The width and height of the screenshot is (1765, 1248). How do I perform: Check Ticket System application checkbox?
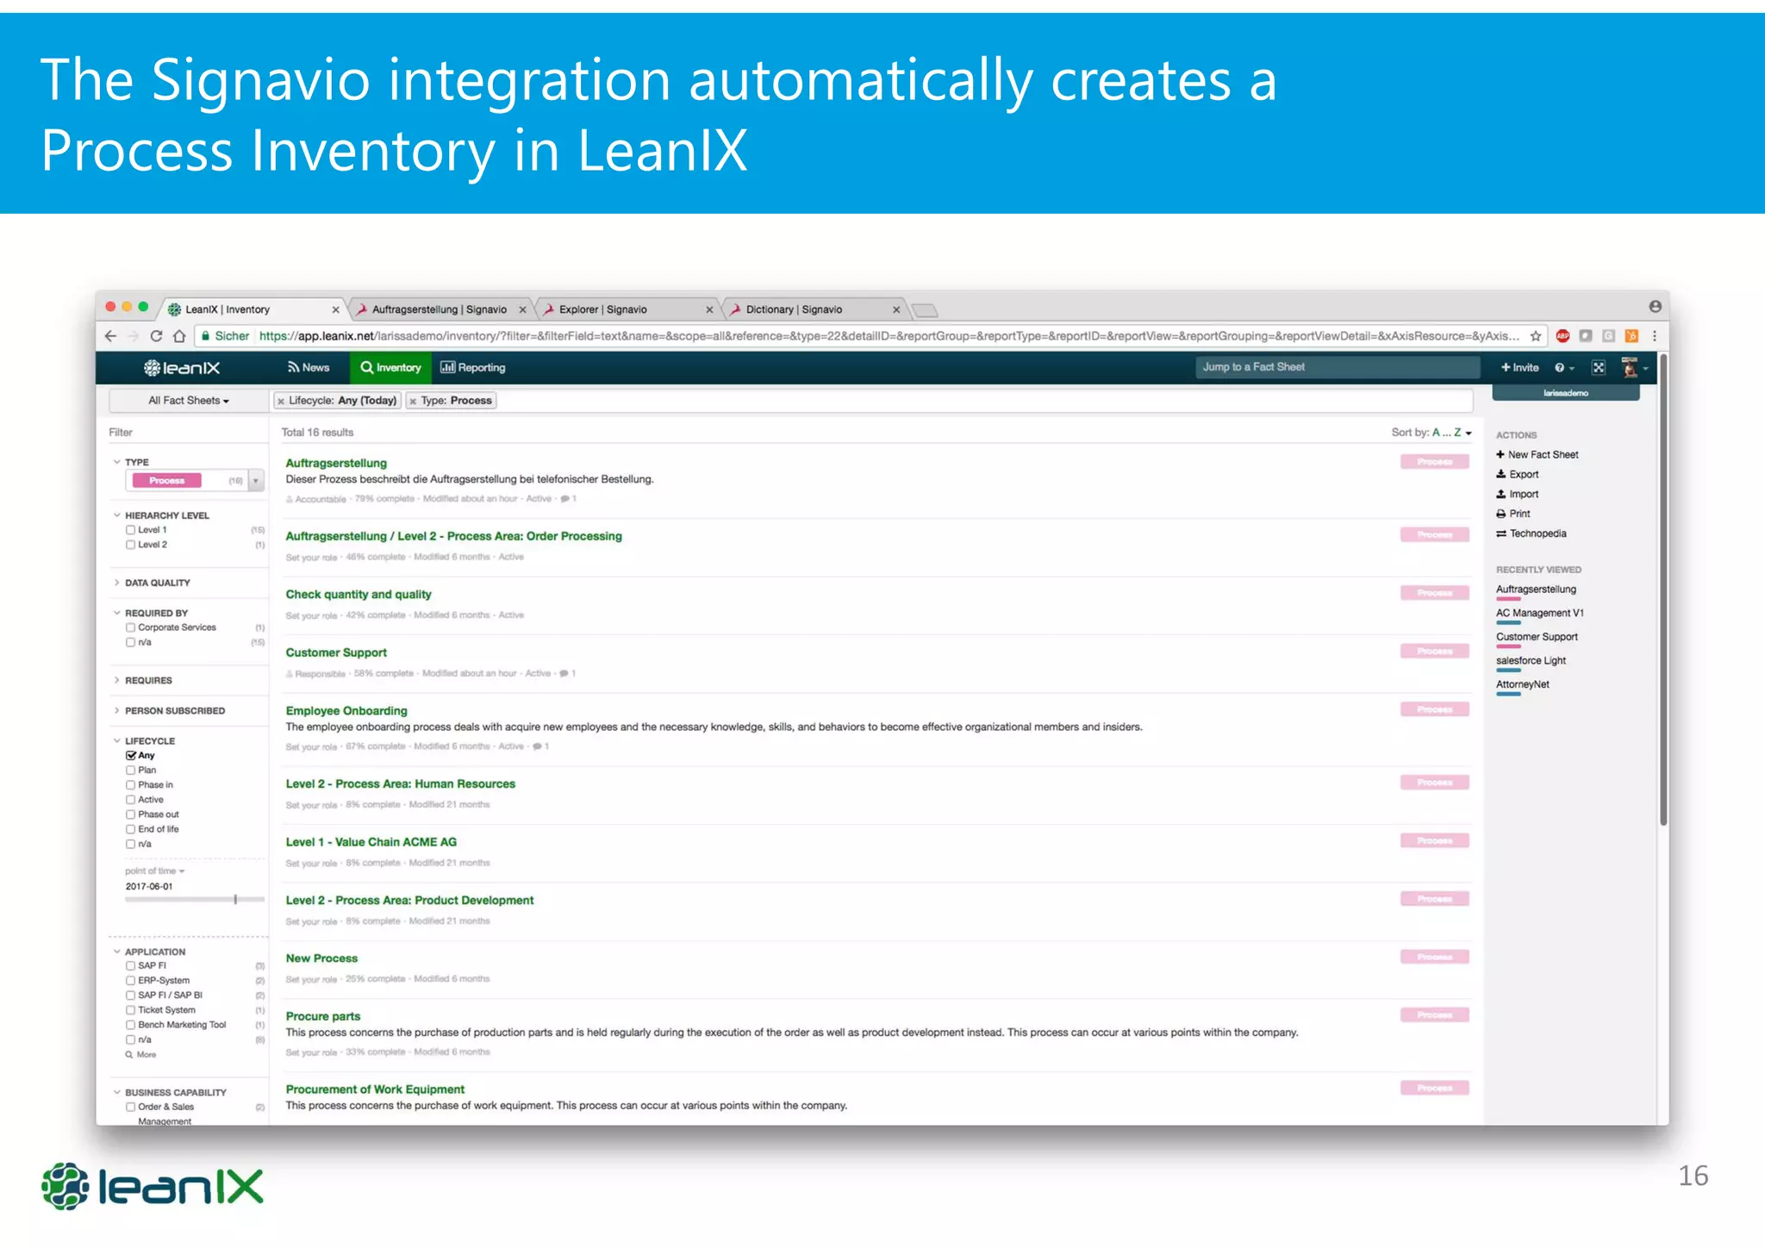coord(131,1010)
